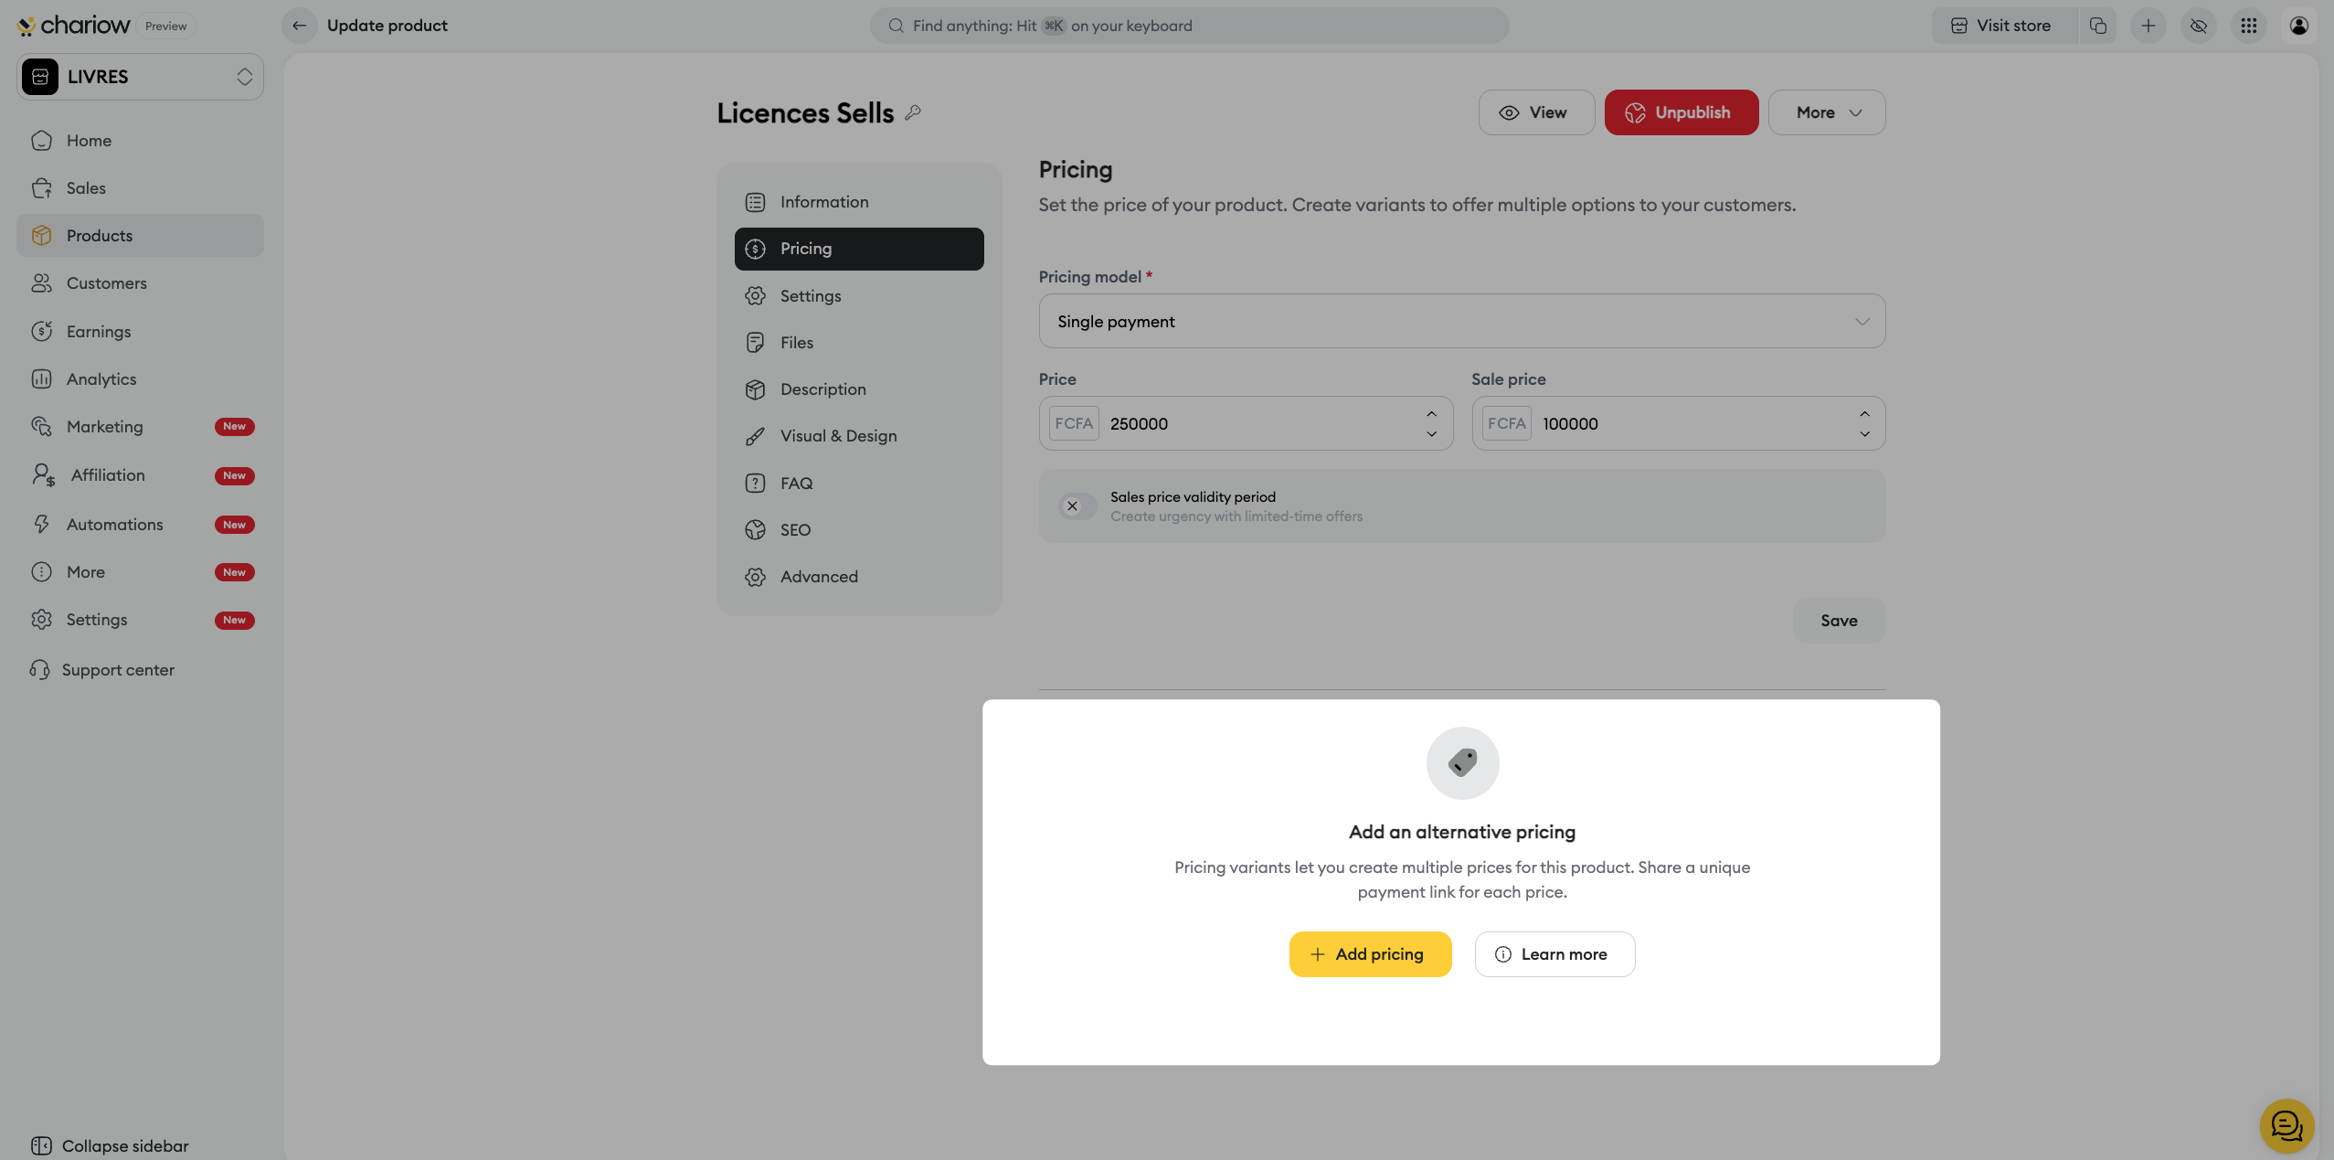
Task: Open the chat support bubble icon
Action: (x=2286, y=1126)
